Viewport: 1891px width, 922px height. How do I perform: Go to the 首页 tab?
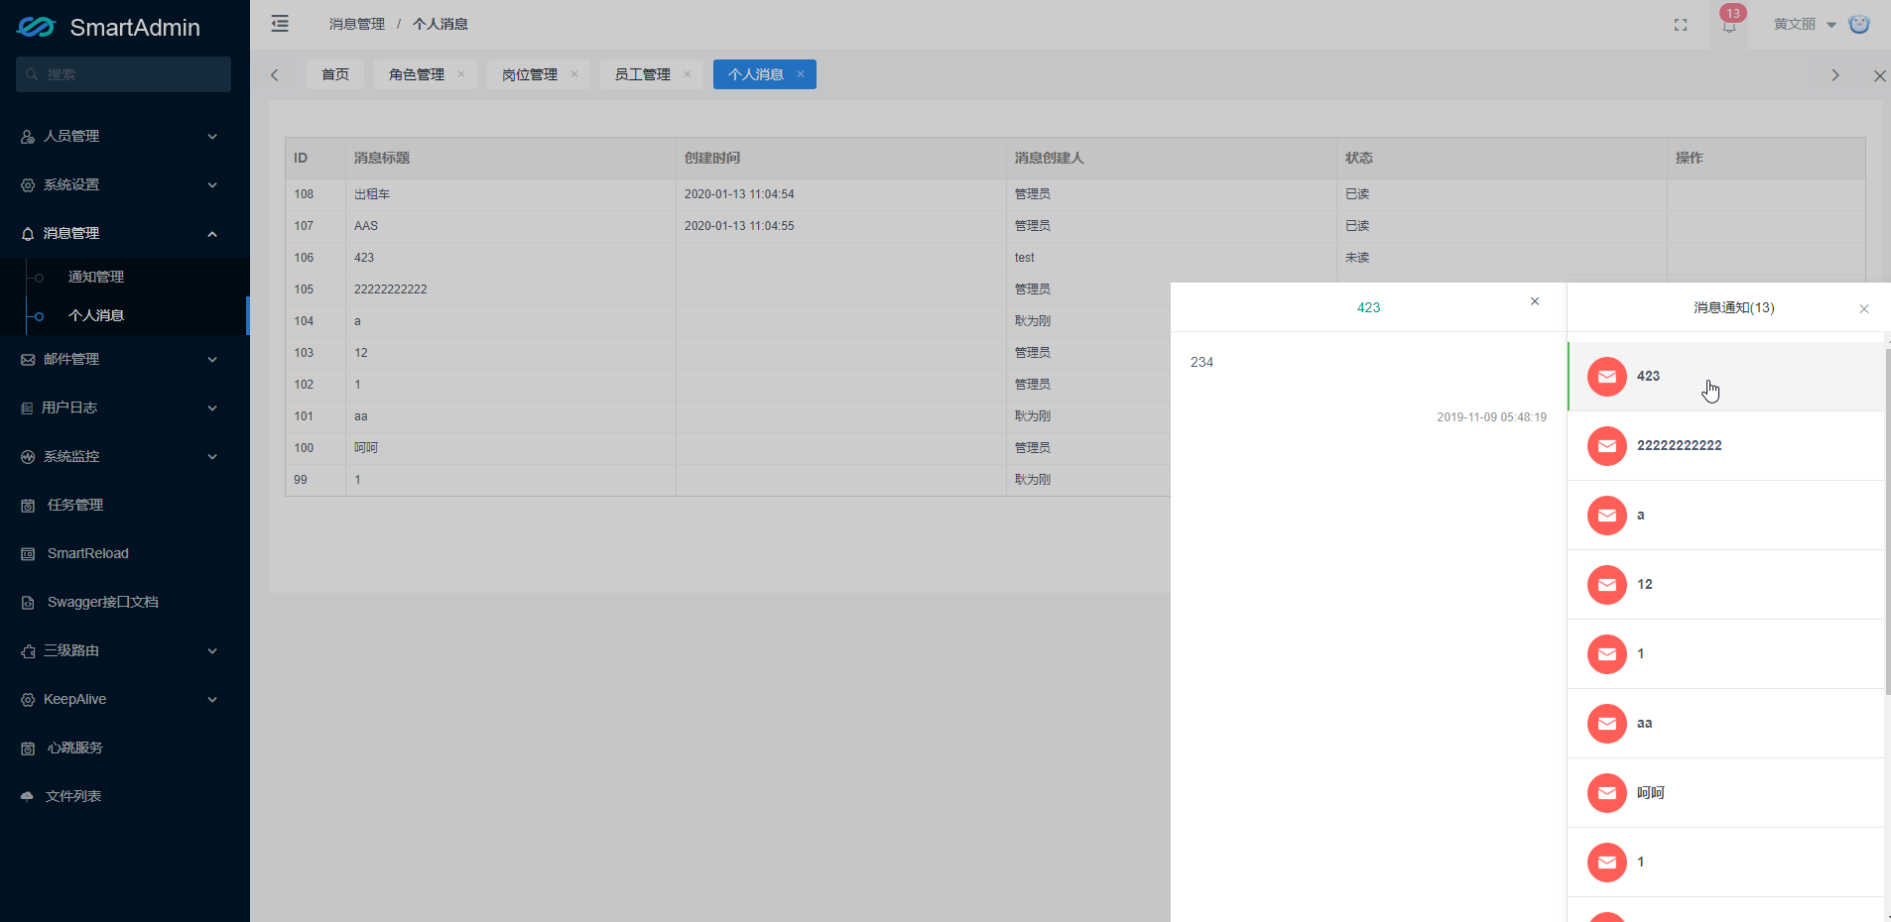334,73
